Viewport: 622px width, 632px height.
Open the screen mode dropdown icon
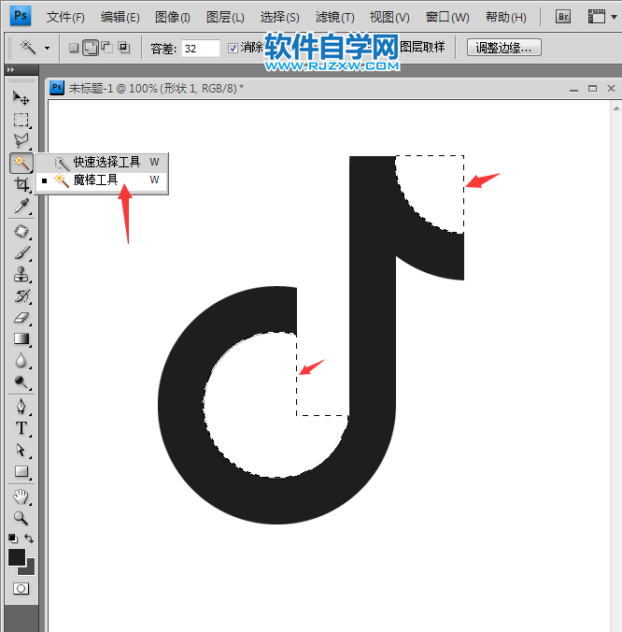[596, 17]
